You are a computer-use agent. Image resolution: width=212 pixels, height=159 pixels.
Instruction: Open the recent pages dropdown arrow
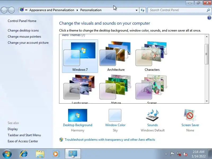[17, 10]
